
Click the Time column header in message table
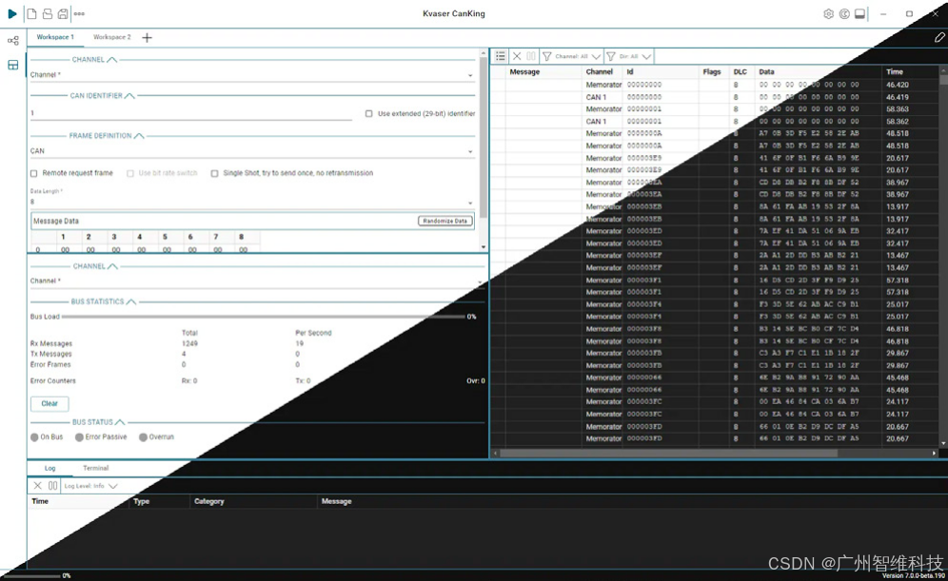910,72
